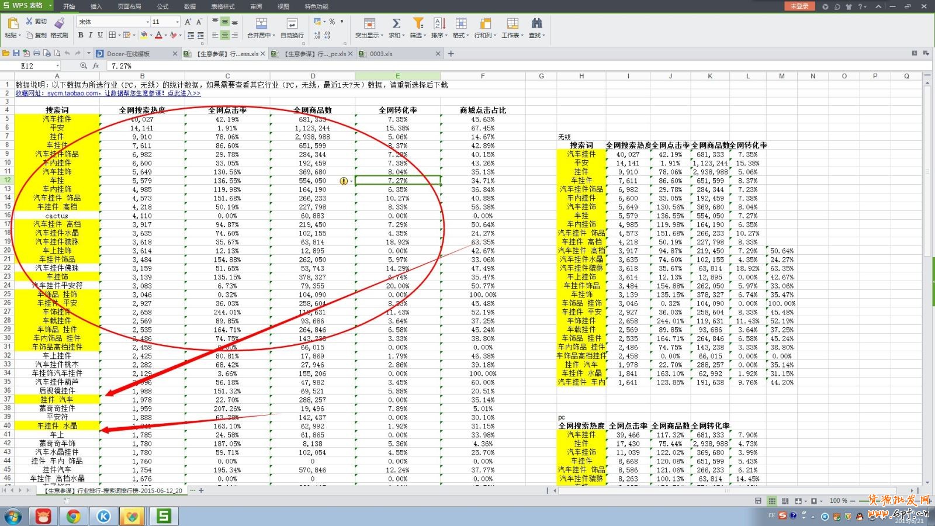Toggle Italic formatting
The width and height of the screenshot is (935, 526).
coord(91,35)
